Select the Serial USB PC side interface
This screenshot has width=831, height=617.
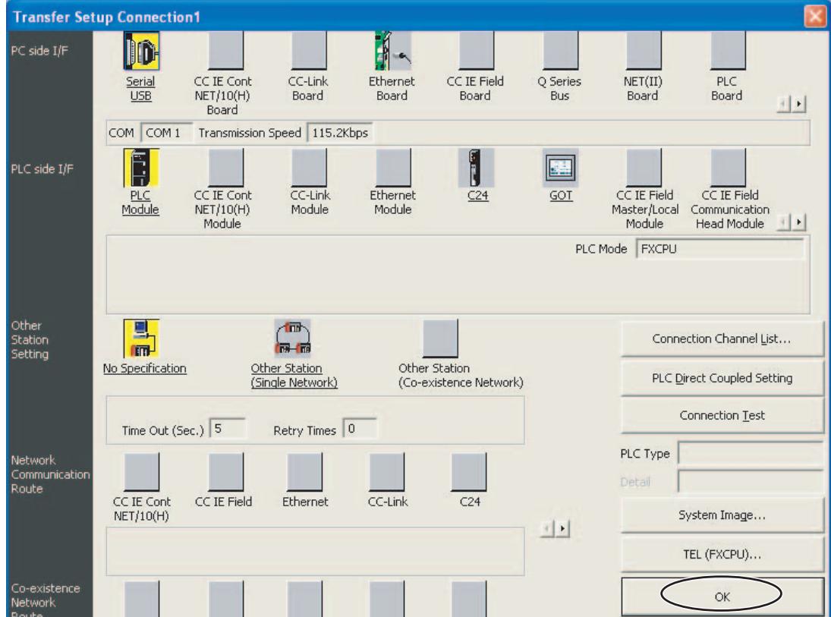(141, 51)
